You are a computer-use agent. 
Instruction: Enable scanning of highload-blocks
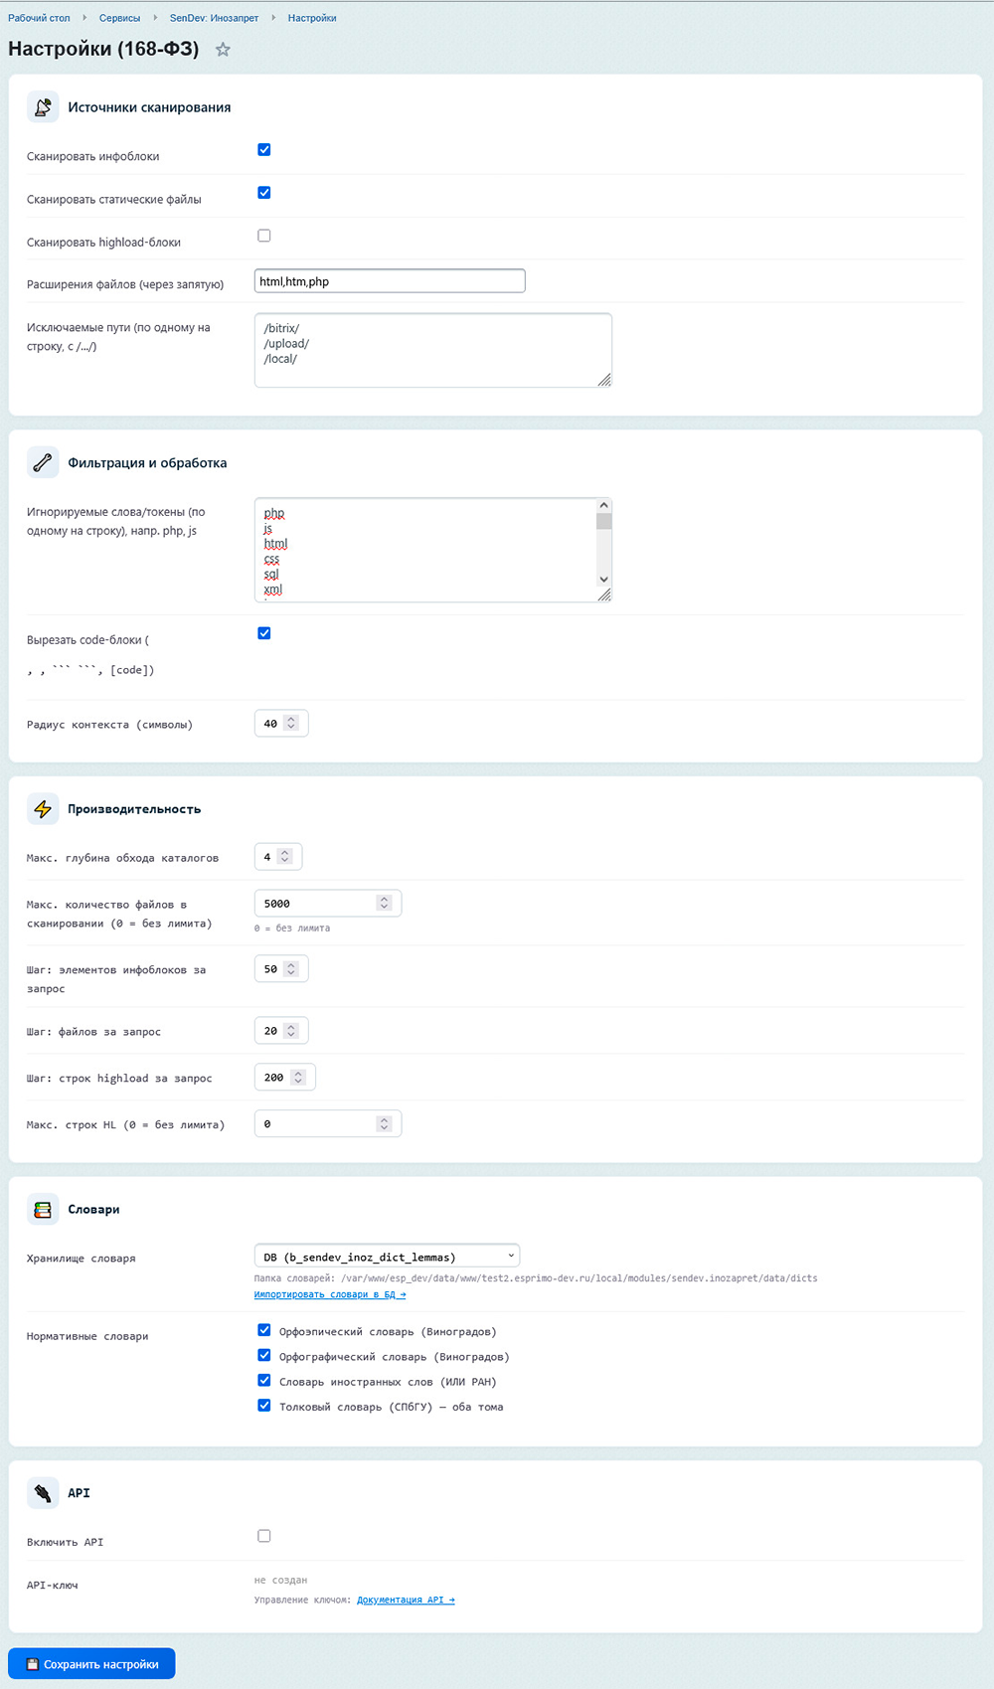pyautogui.click(x=264, y=236)
